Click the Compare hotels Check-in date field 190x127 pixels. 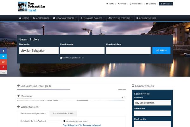(152, 113)
